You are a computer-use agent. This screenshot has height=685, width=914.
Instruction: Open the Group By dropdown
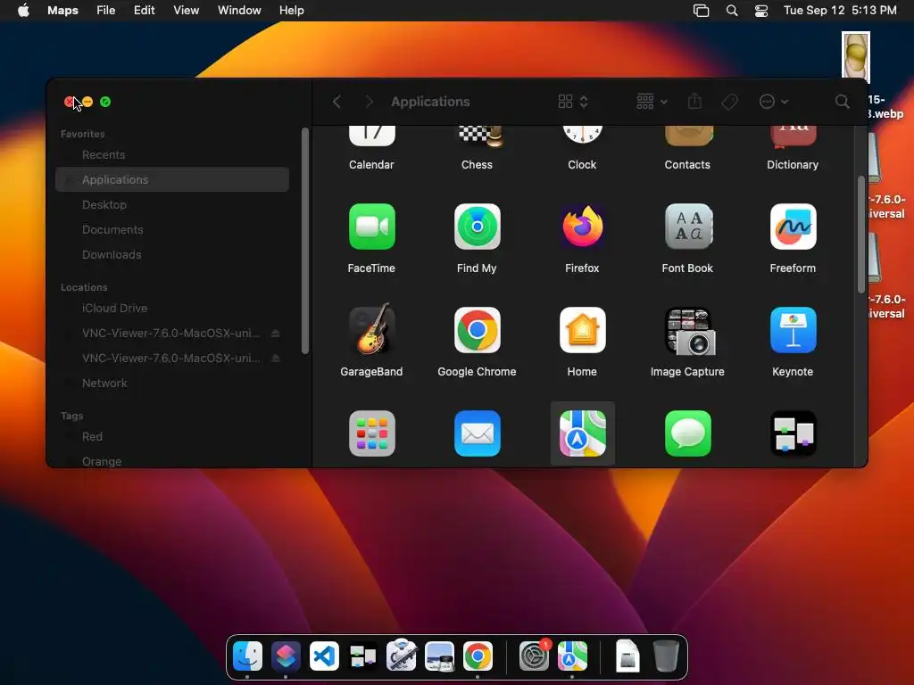pos(651,102)
